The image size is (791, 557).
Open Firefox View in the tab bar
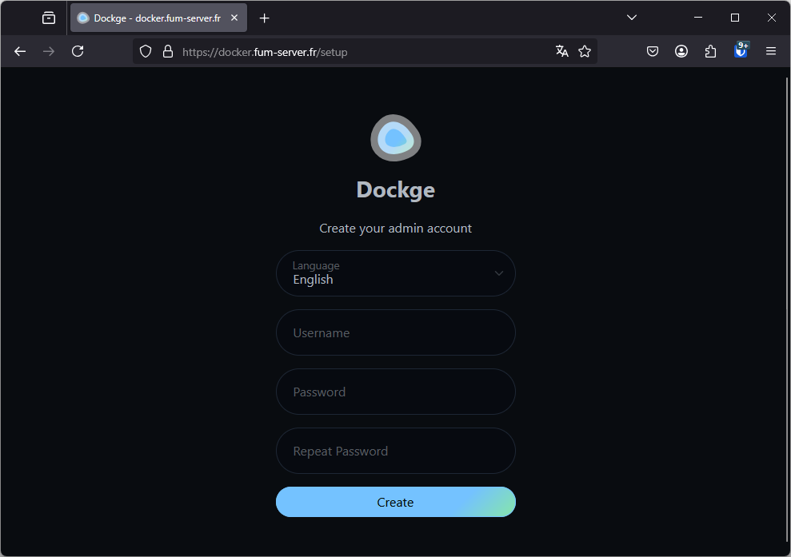pyautogui.click(x=48, y=17)
